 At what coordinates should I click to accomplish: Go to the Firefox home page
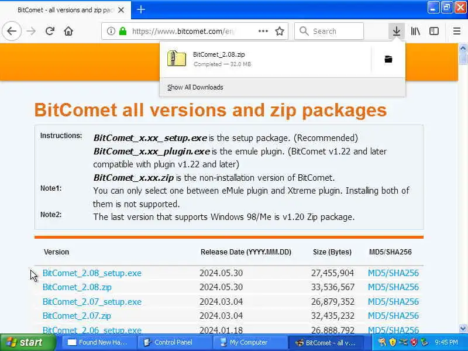(x=68, y=31)
